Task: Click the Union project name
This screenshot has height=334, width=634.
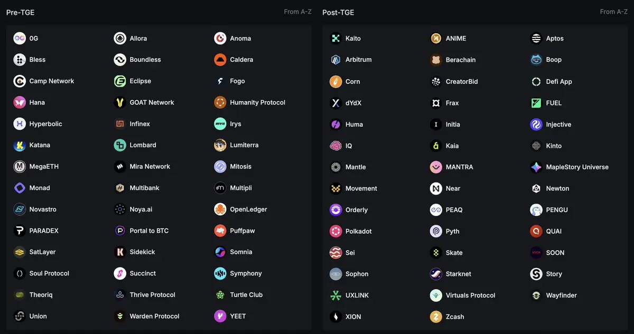Action: [x=38, y=316]
